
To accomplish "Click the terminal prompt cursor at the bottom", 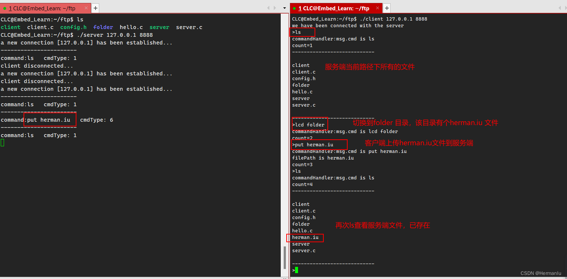I will 296,269.
